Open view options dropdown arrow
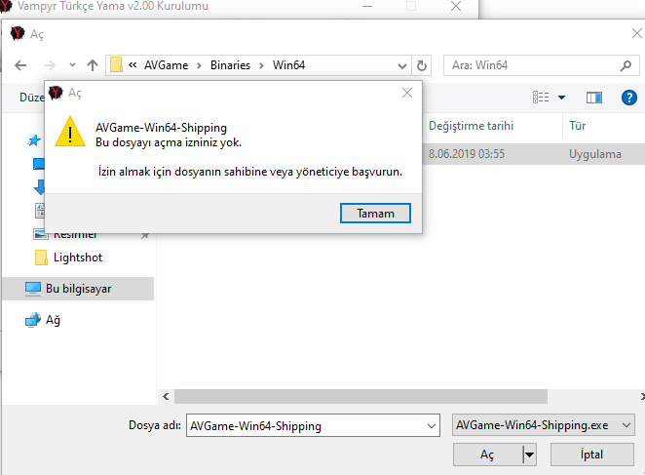This screenshot has width=645, height=475. click(561, 98)
